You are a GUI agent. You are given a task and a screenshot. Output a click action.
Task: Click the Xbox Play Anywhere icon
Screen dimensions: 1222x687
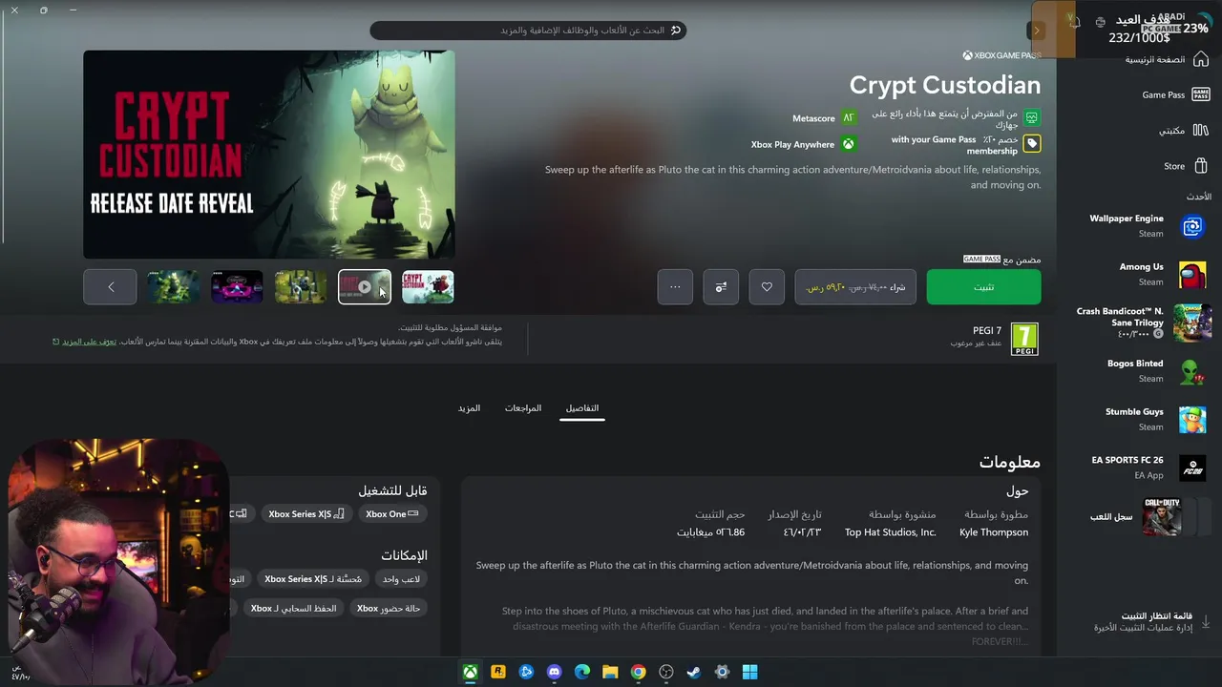tap(848, 144)
